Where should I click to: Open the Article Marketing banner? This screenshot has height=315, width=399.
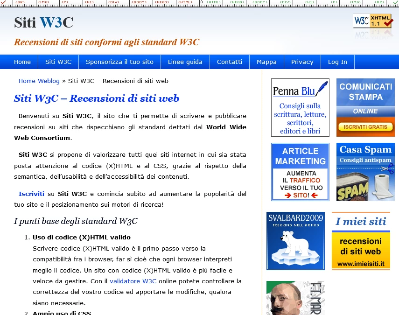tap(300, 172)
